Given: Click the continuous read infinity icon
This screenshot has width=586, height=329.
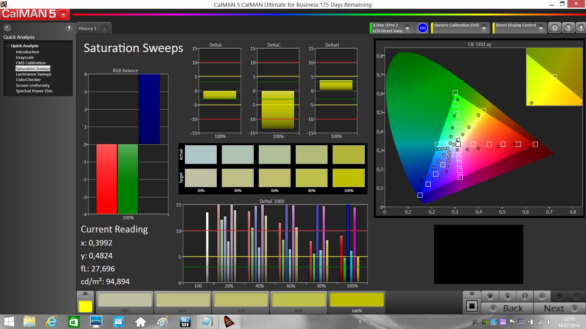Looking at the screenshot, I should [x=542, y=296].
